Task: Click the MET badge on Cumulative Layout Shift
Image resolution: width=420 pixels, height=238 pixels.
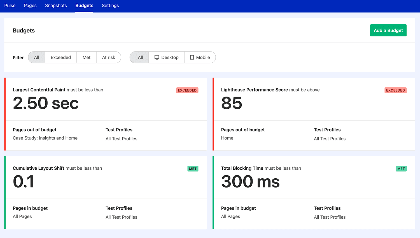Action: coord(193,169)
